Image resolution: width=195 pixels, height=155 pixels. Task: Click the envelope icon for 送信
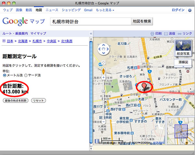(166, 34)
